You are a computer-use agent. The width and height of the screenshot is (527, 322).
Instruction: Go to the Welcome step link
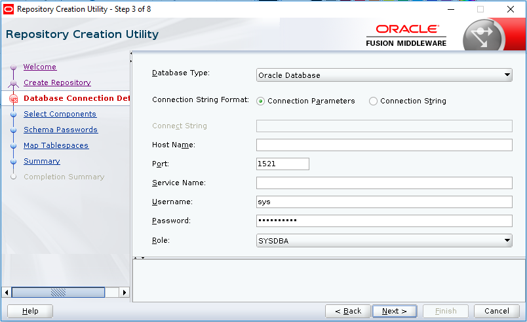click(x=40, y=67)
